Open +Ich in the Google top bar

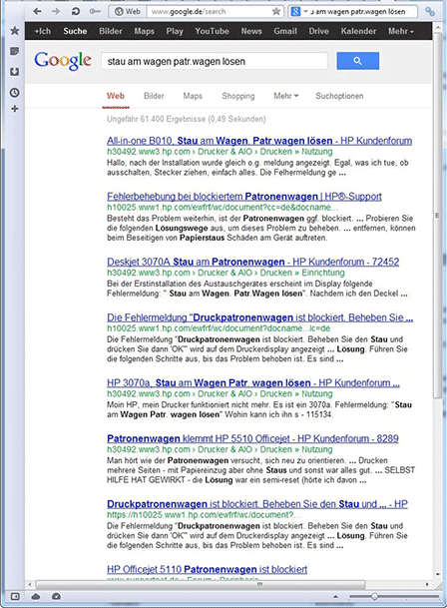pos(43,31)
